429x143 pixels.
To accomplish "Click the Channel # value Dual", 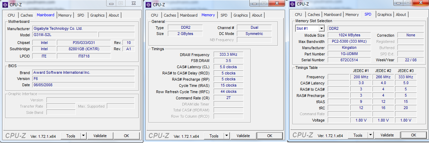I will point(254,28).
